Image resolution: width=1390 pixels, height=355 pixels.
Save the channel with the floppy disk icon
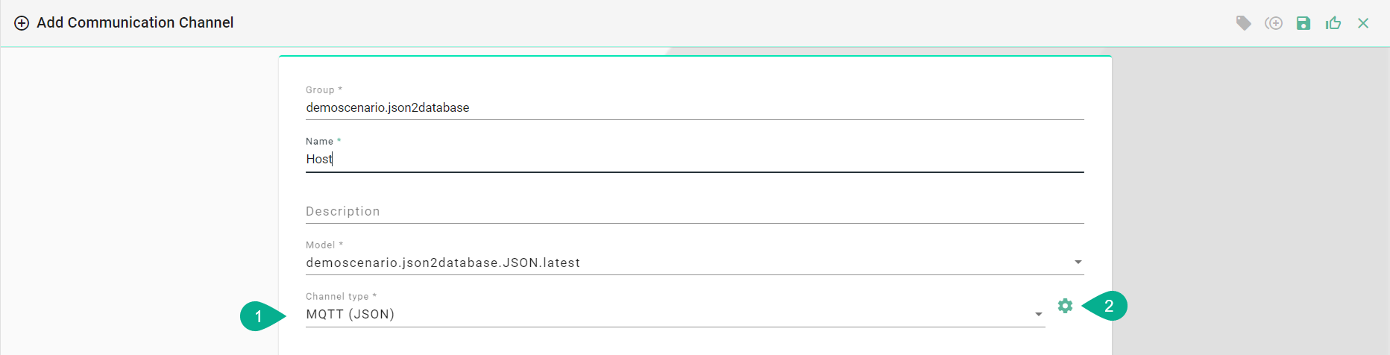tap(1303, 23)
